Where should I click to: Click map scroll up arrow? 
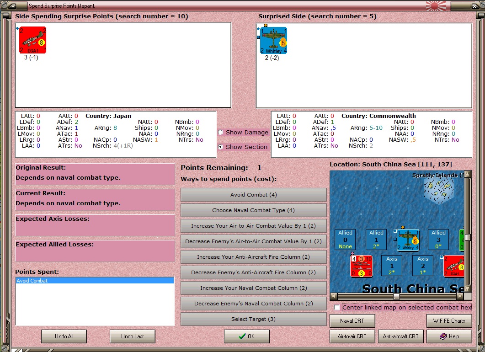[468, 174]
